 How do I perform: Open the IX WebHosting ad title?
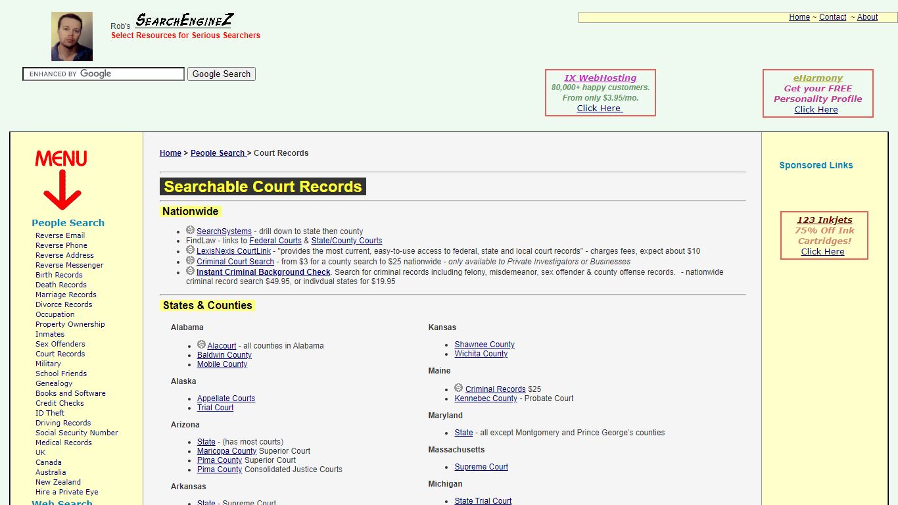point(600,78)
